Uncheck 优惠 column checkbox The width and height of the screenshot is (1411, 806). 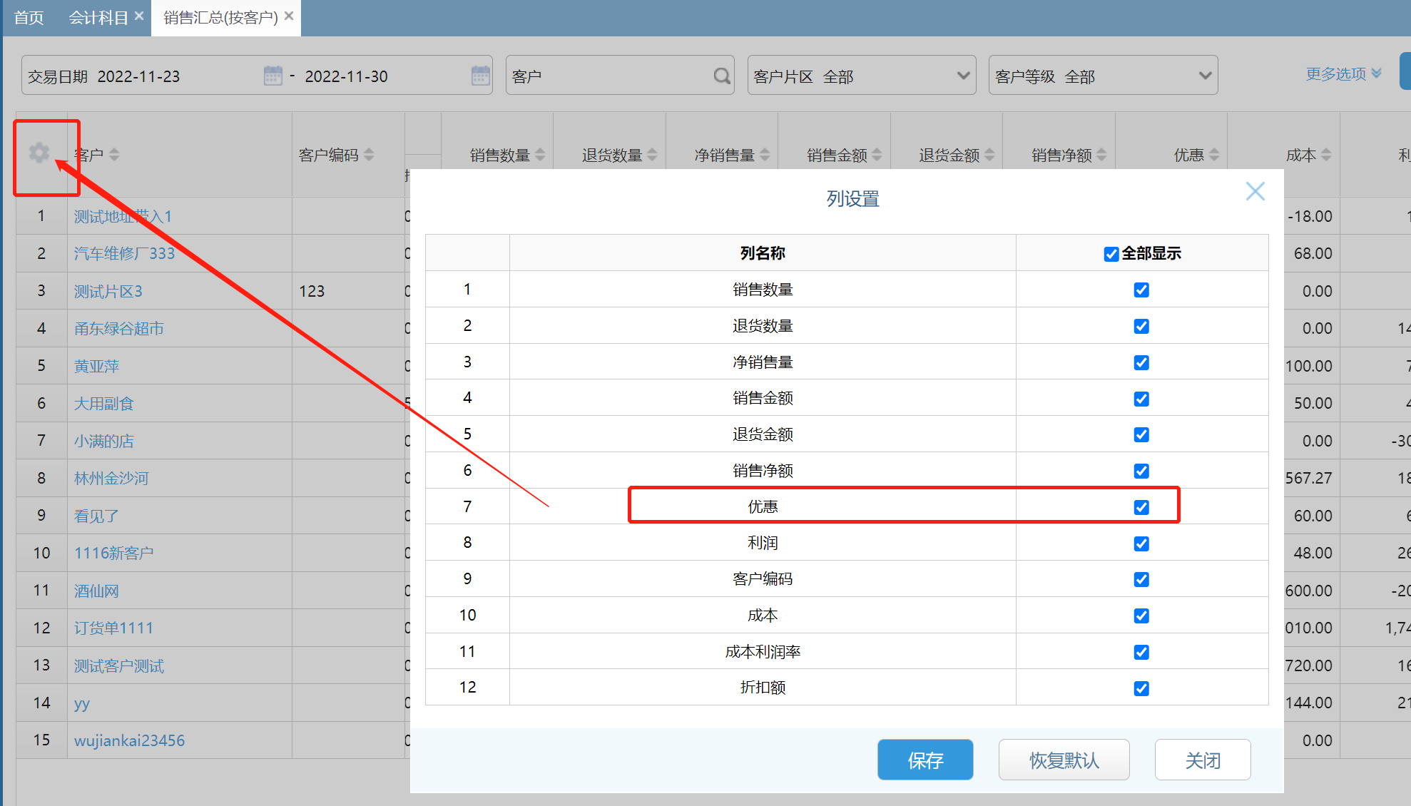1141,507
